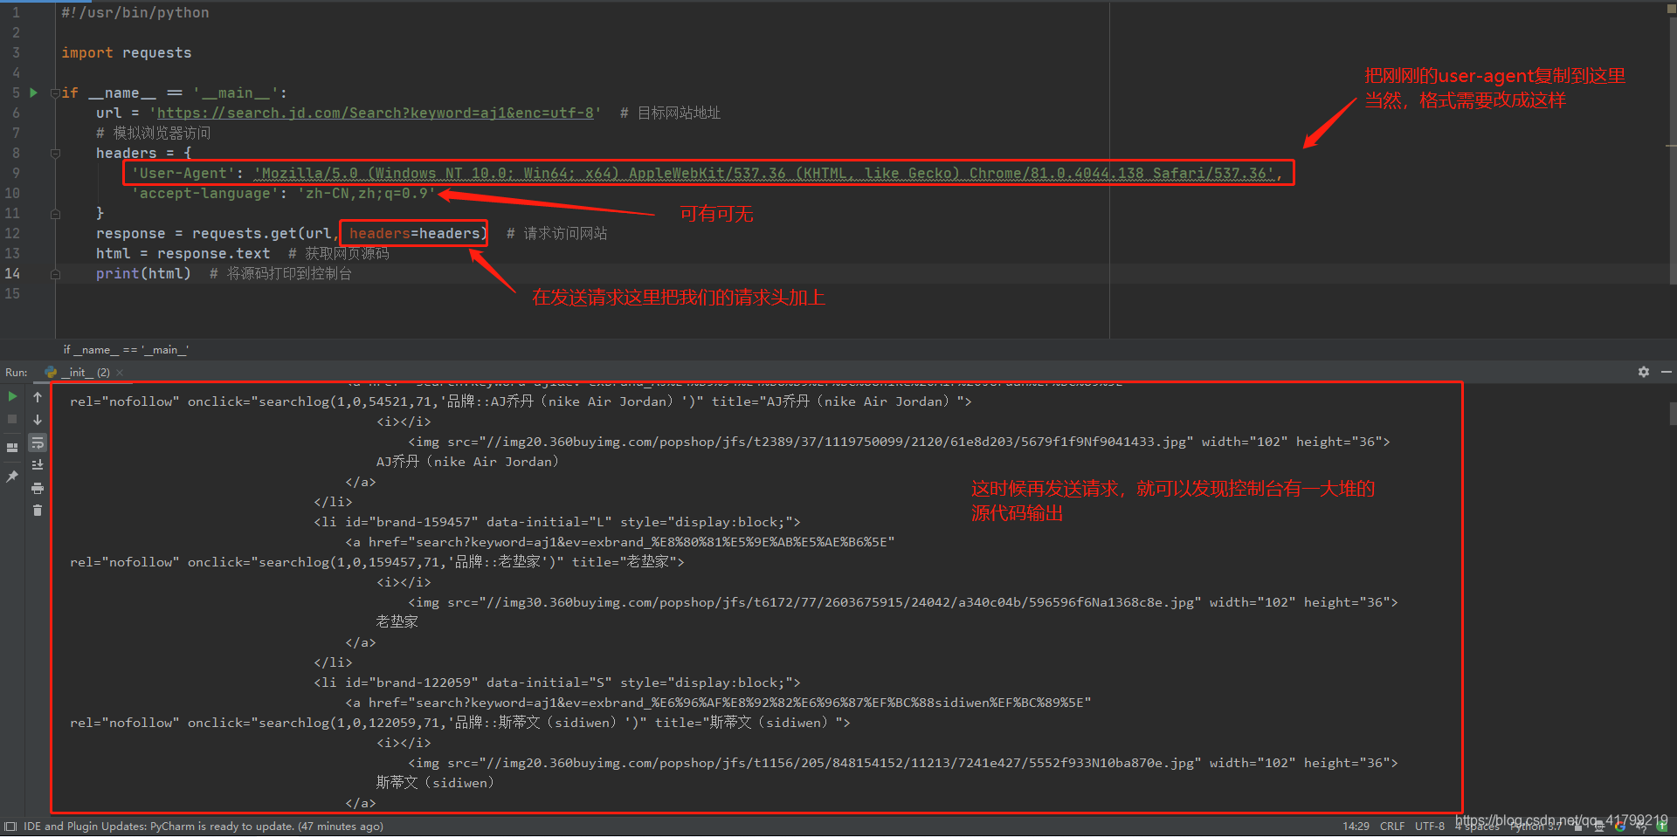This screenshot has height=837, width=1677.
Task: Rerun the script with the green play icon
Action: [x=12, y=396]
